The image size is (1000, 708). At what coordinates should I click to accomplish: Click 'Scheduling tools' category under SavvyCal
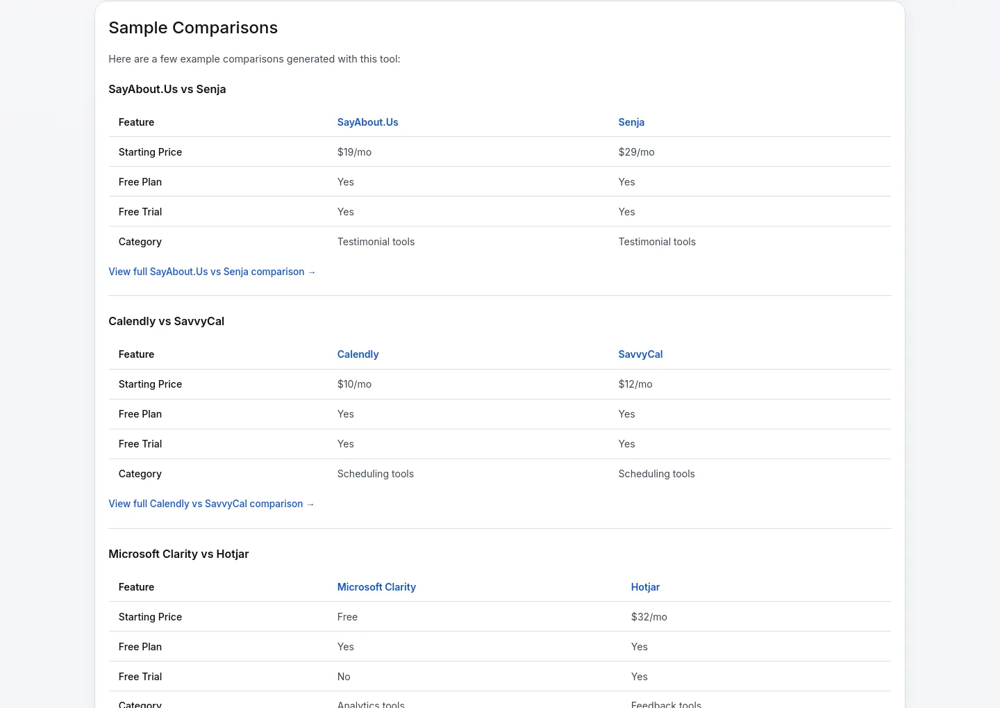tap(656, 474)
